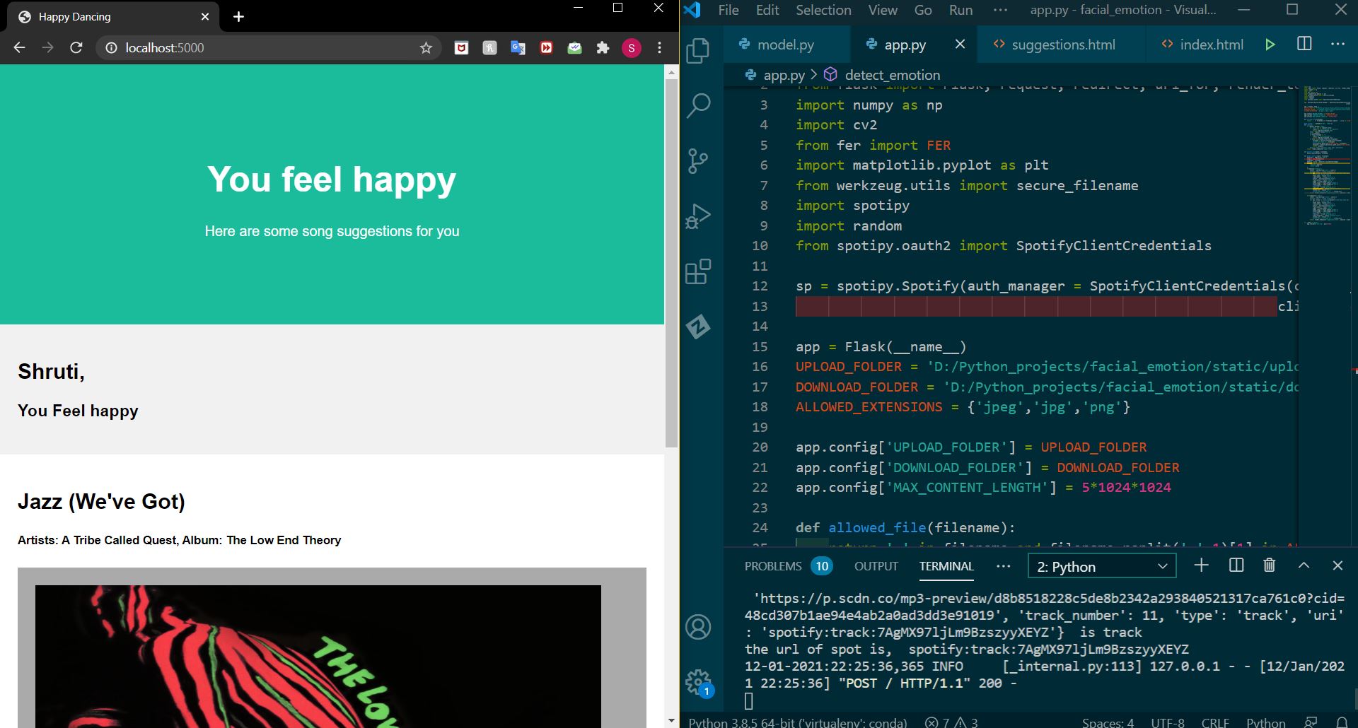Viewport: 1358px width, 728px height.
Task: Split the terminal pane
Action: [x=1236, y=565]
